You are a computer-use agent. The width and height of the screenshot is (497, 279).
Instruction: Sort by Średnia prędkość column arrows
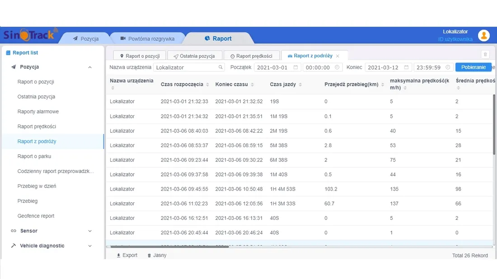point(458,88)
